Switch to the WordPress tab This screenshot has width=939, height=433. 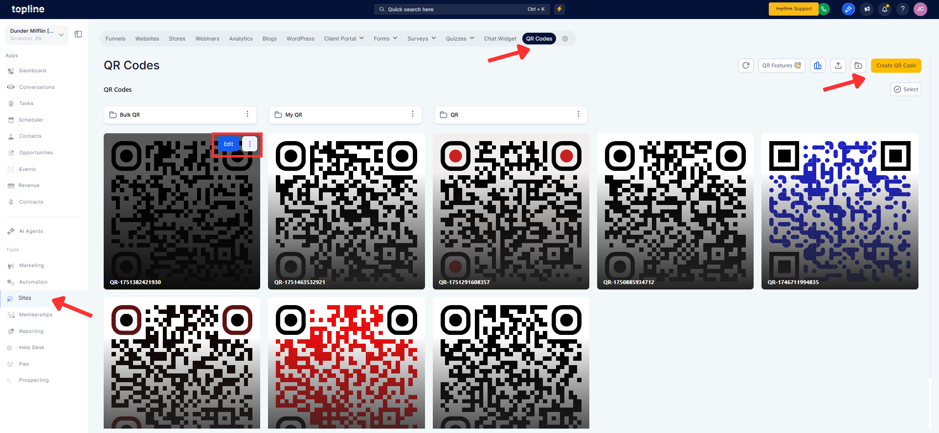click(300, 39)
